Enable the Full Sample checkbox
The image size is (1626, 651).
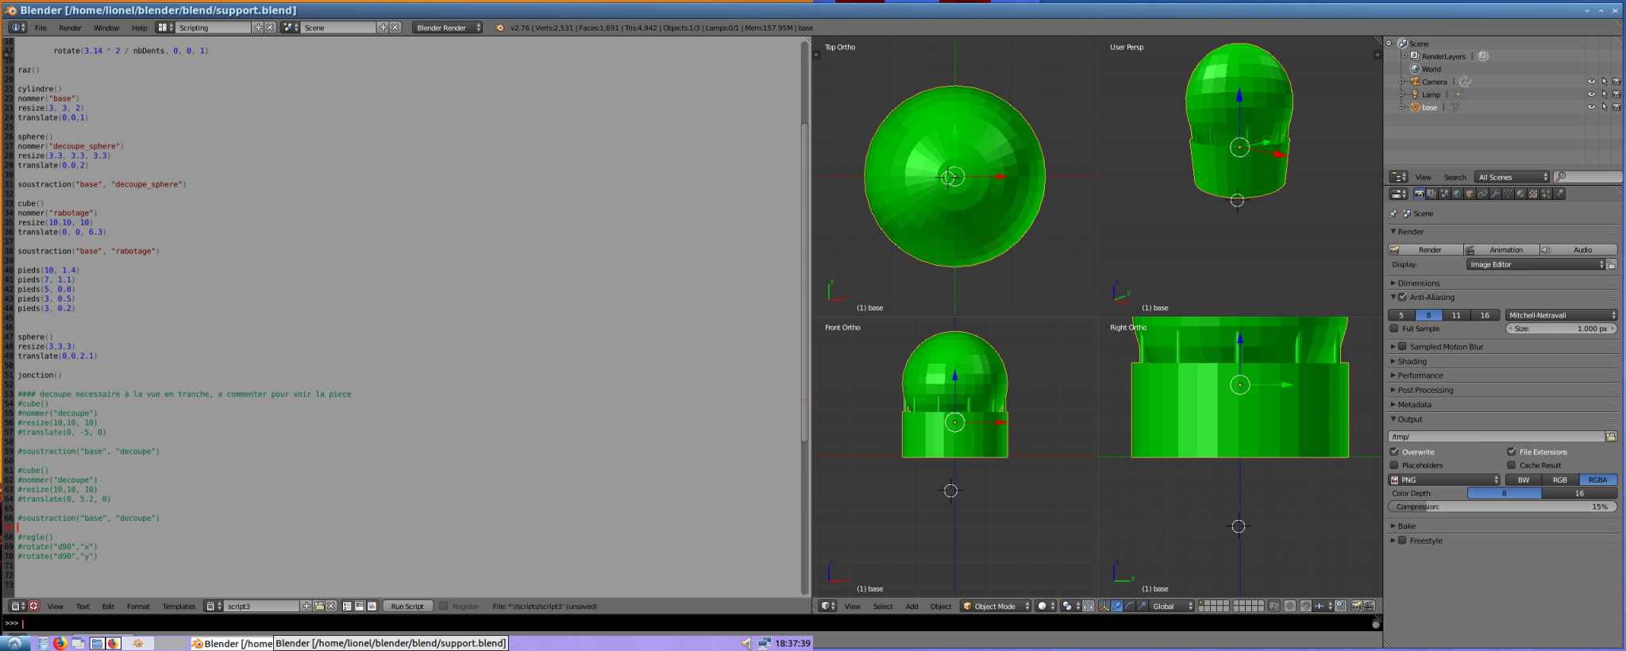tap(1394, 329)
